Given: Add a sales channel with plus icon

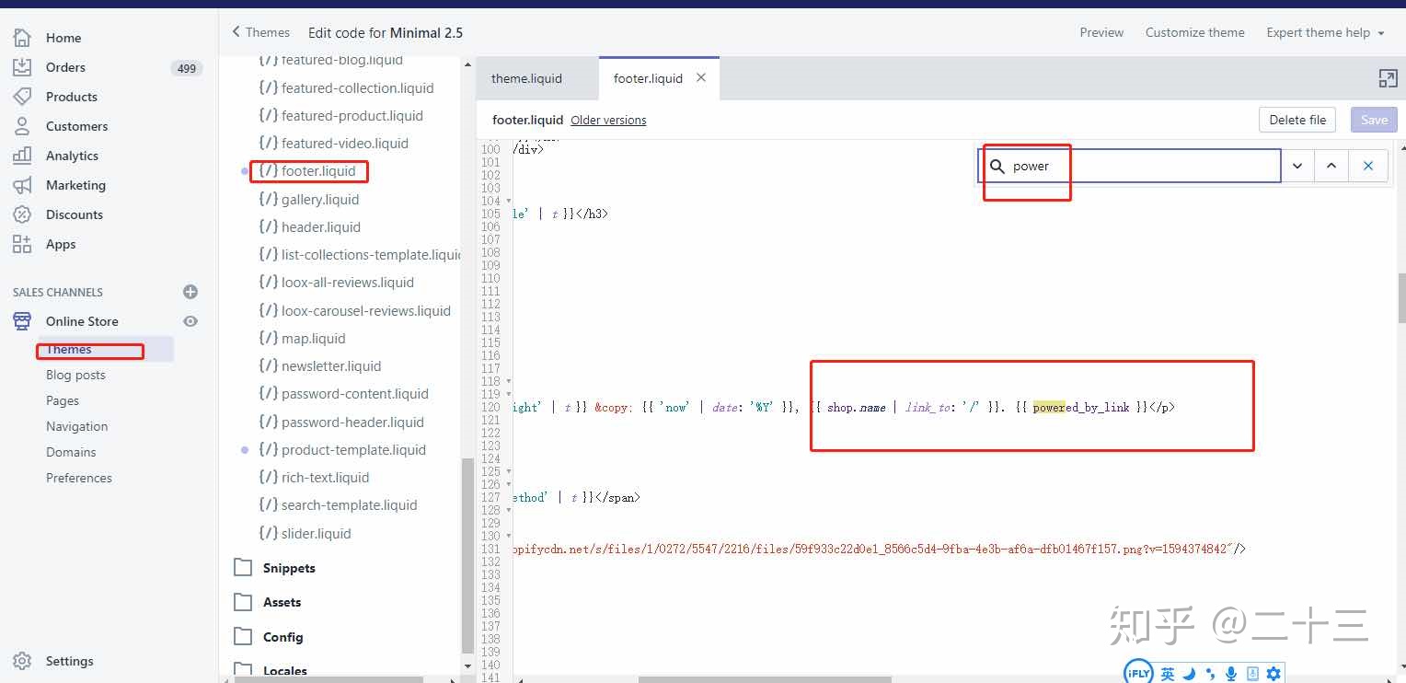Looking at the screenshot, I should click(190, 292).
